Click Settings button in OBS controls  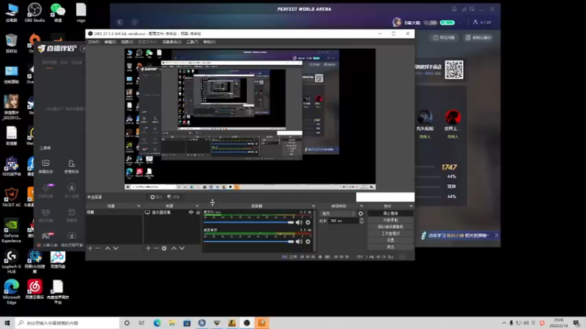pyautogui.click(x=390, y=241)
